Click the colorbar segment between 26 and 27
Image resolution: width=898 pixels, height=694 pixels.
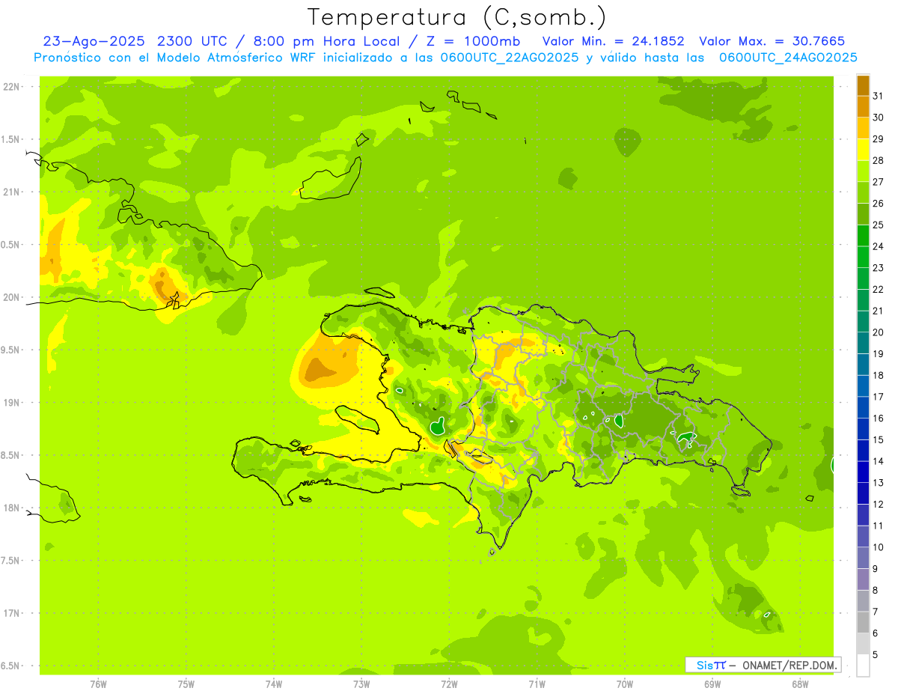click(x=863, y=192)
